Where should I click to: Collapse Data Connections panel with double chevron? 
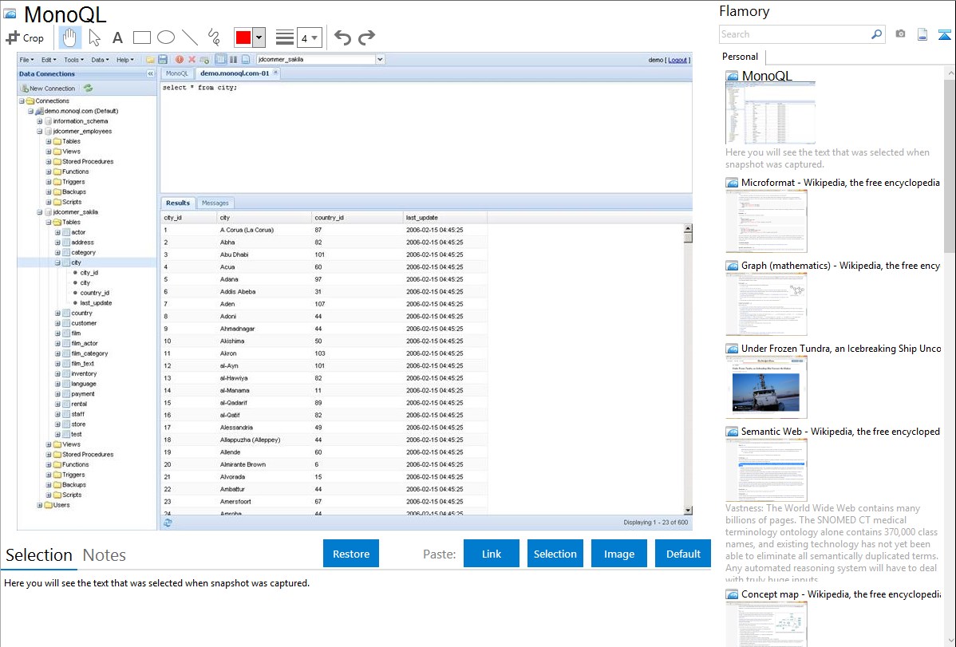point(150,73)
